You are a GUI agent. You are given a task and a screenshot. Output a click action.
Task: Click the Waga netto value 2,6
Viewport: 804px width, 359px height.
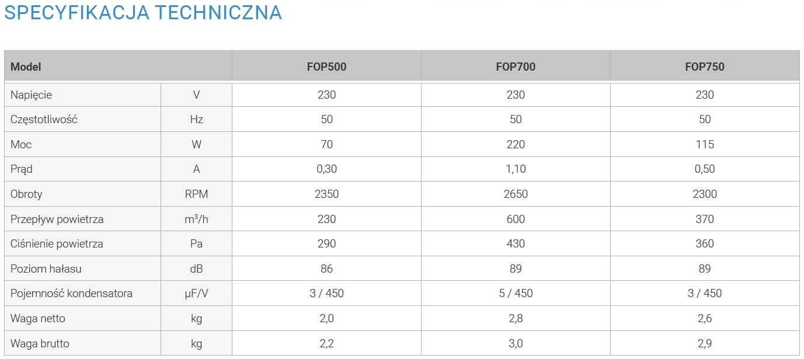[x=705, y=318]
